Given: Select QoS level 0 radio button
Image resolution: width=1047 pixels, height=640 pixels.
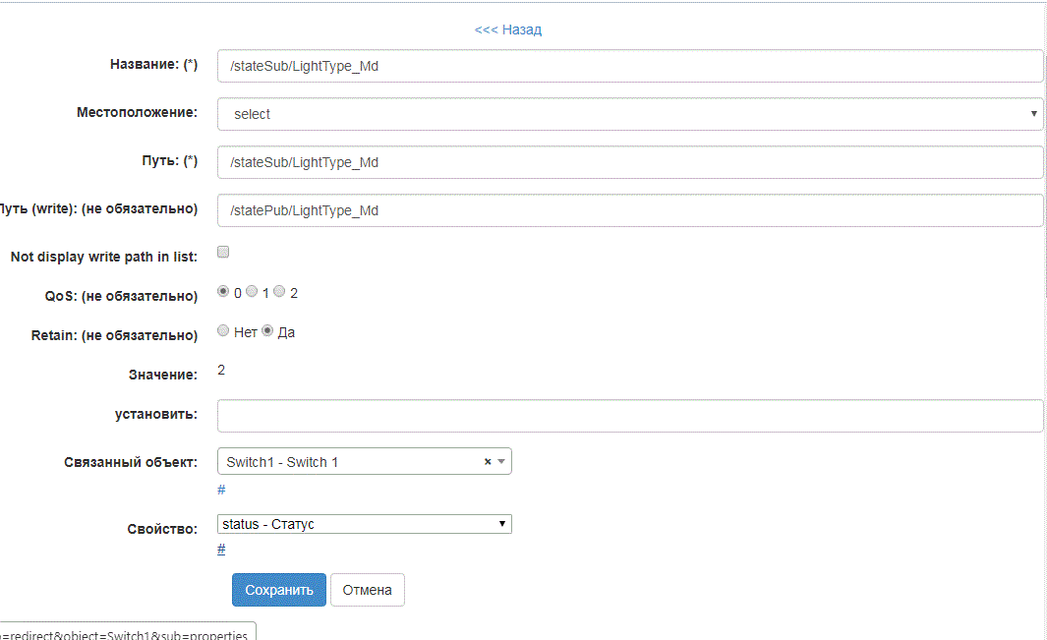Looking at the screenshot, I should [x=223, y=292].
